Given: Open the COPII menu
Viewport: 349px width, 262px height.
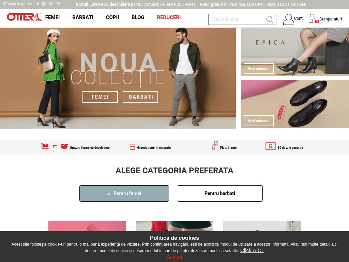Looking at the screenshot, I should (112, 17).
